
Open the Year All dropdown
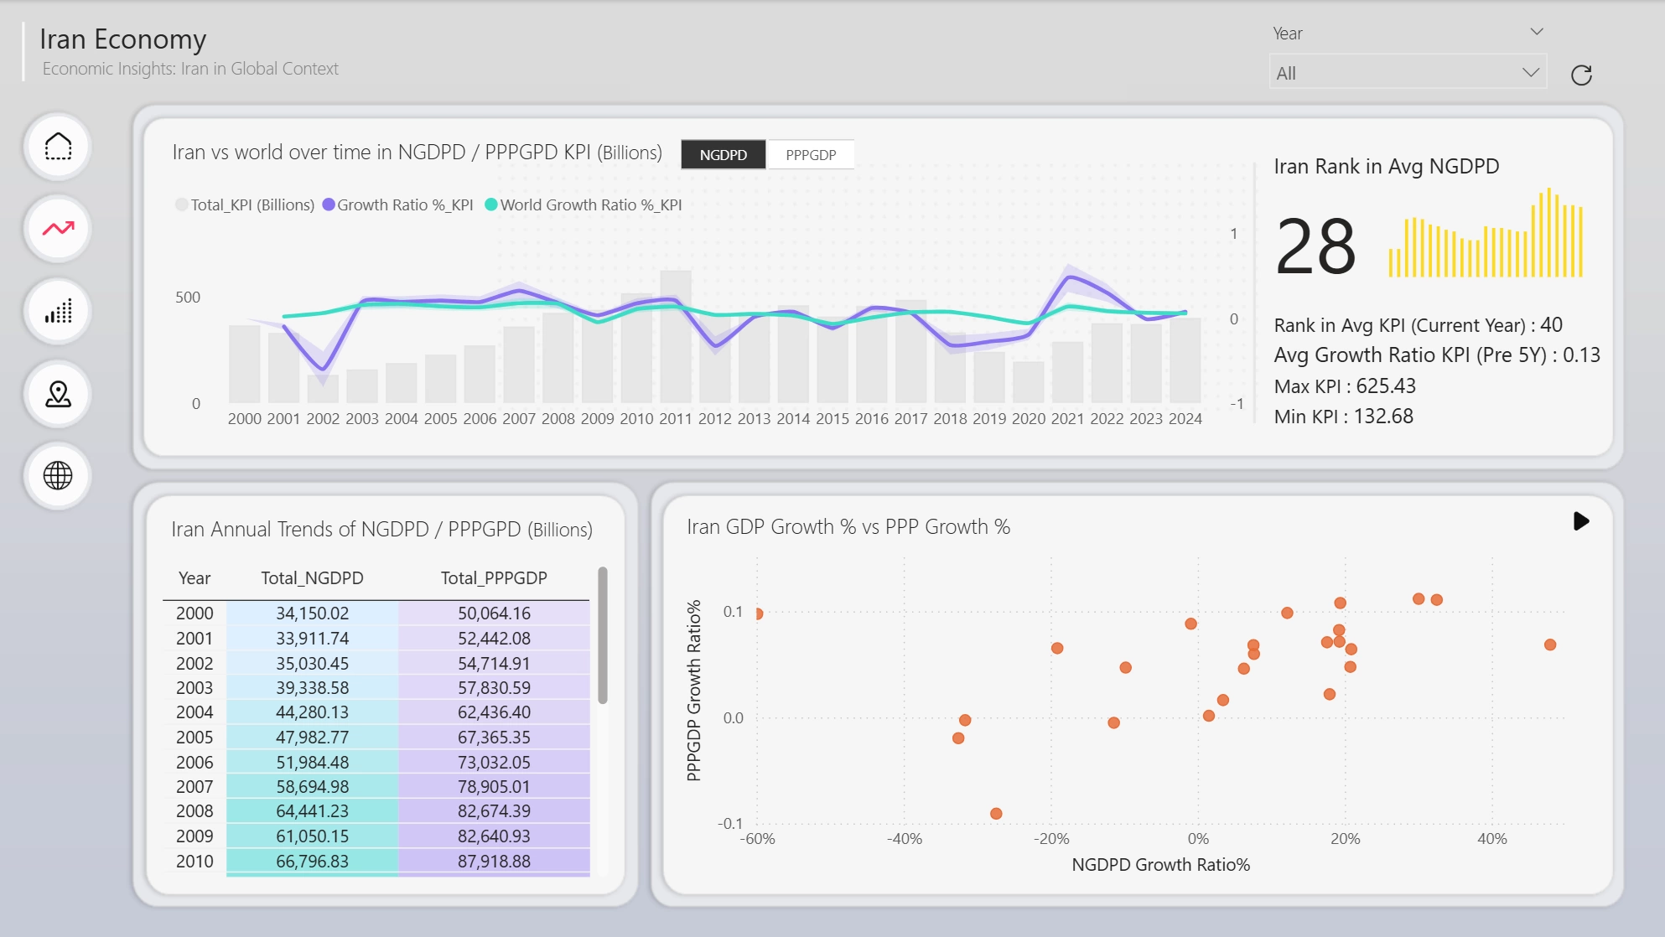click(1408, 74)
